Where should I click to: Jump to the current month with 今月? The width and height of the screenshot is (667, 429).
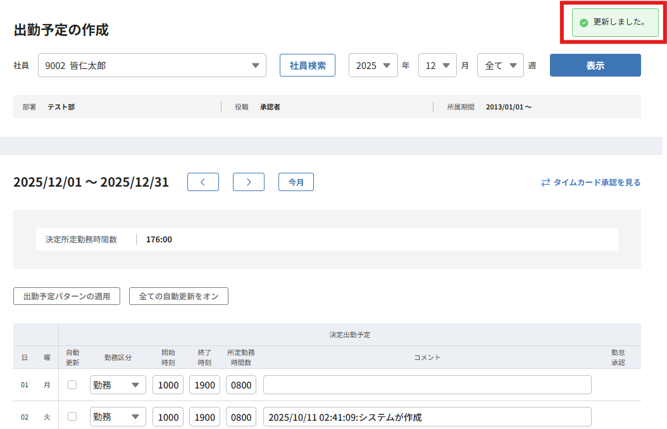click(x=296, y=182)
